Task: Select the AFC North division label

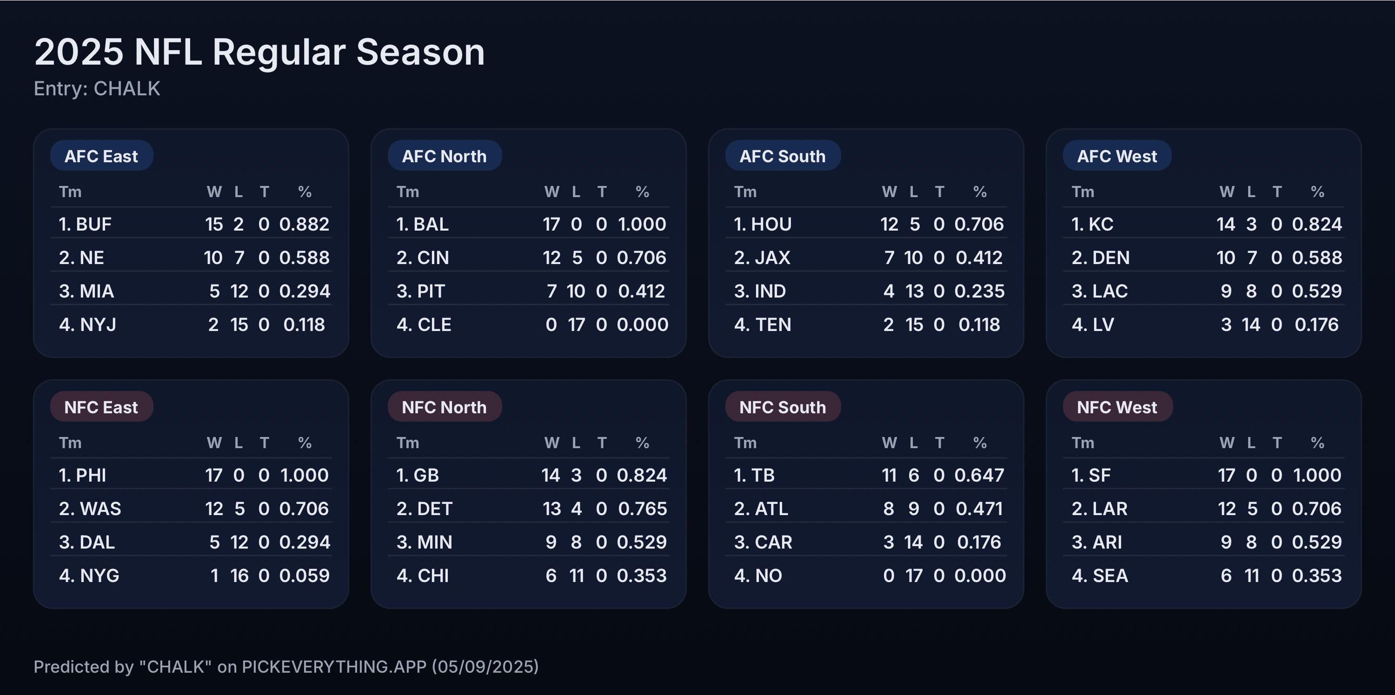Action: pos(444,156)
